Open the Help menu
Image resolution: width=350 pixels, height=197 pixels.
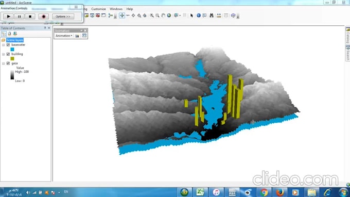click(x=130, y=9)
